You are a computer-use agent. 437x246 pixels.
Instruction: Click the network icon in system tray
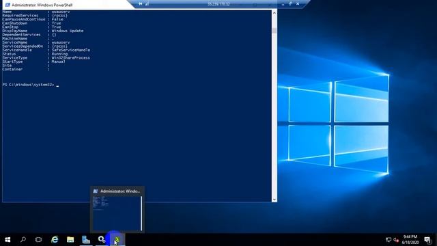(x=389, y=240)
